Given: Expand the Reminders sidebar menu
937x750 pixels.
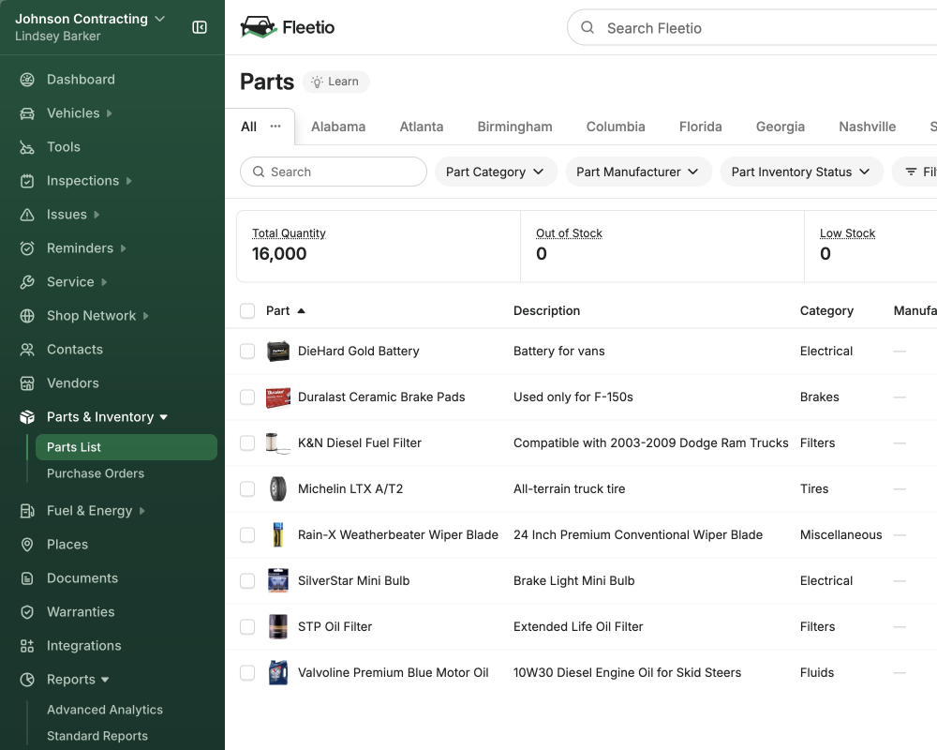Looking at the screenshot, I should (123, 248).
